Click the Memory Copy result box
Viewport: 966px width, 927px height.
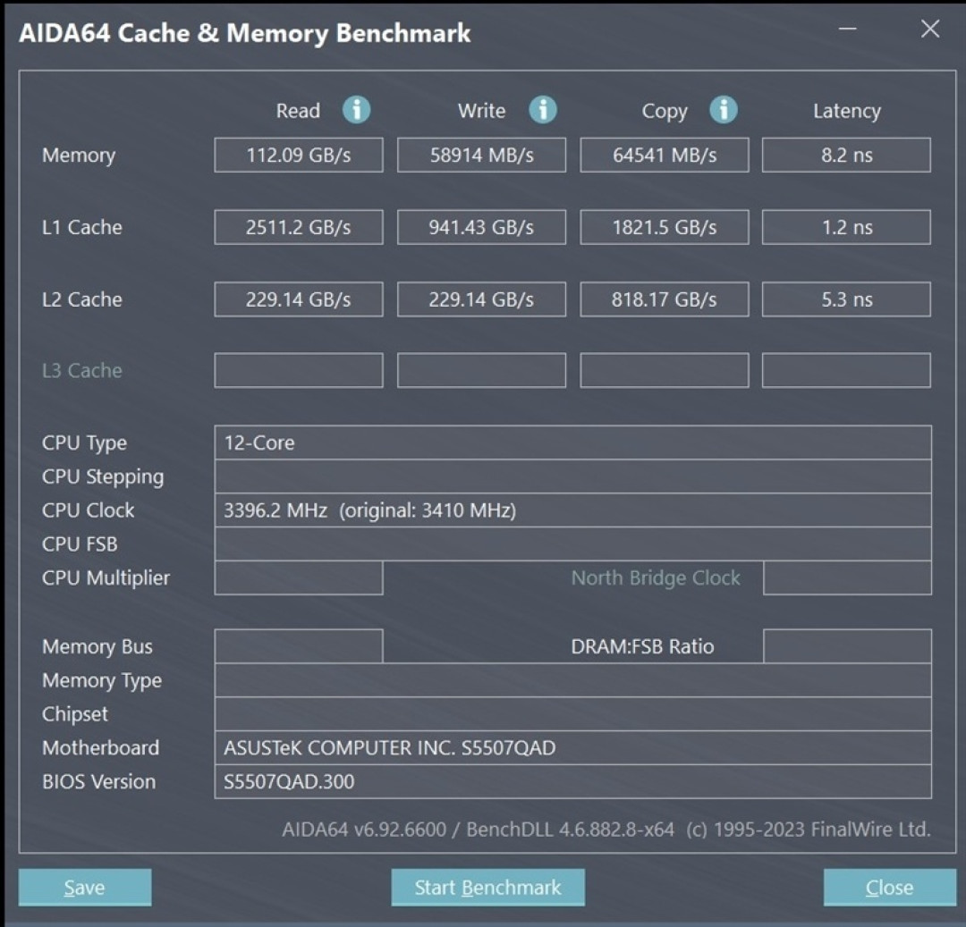coord(664,155)
